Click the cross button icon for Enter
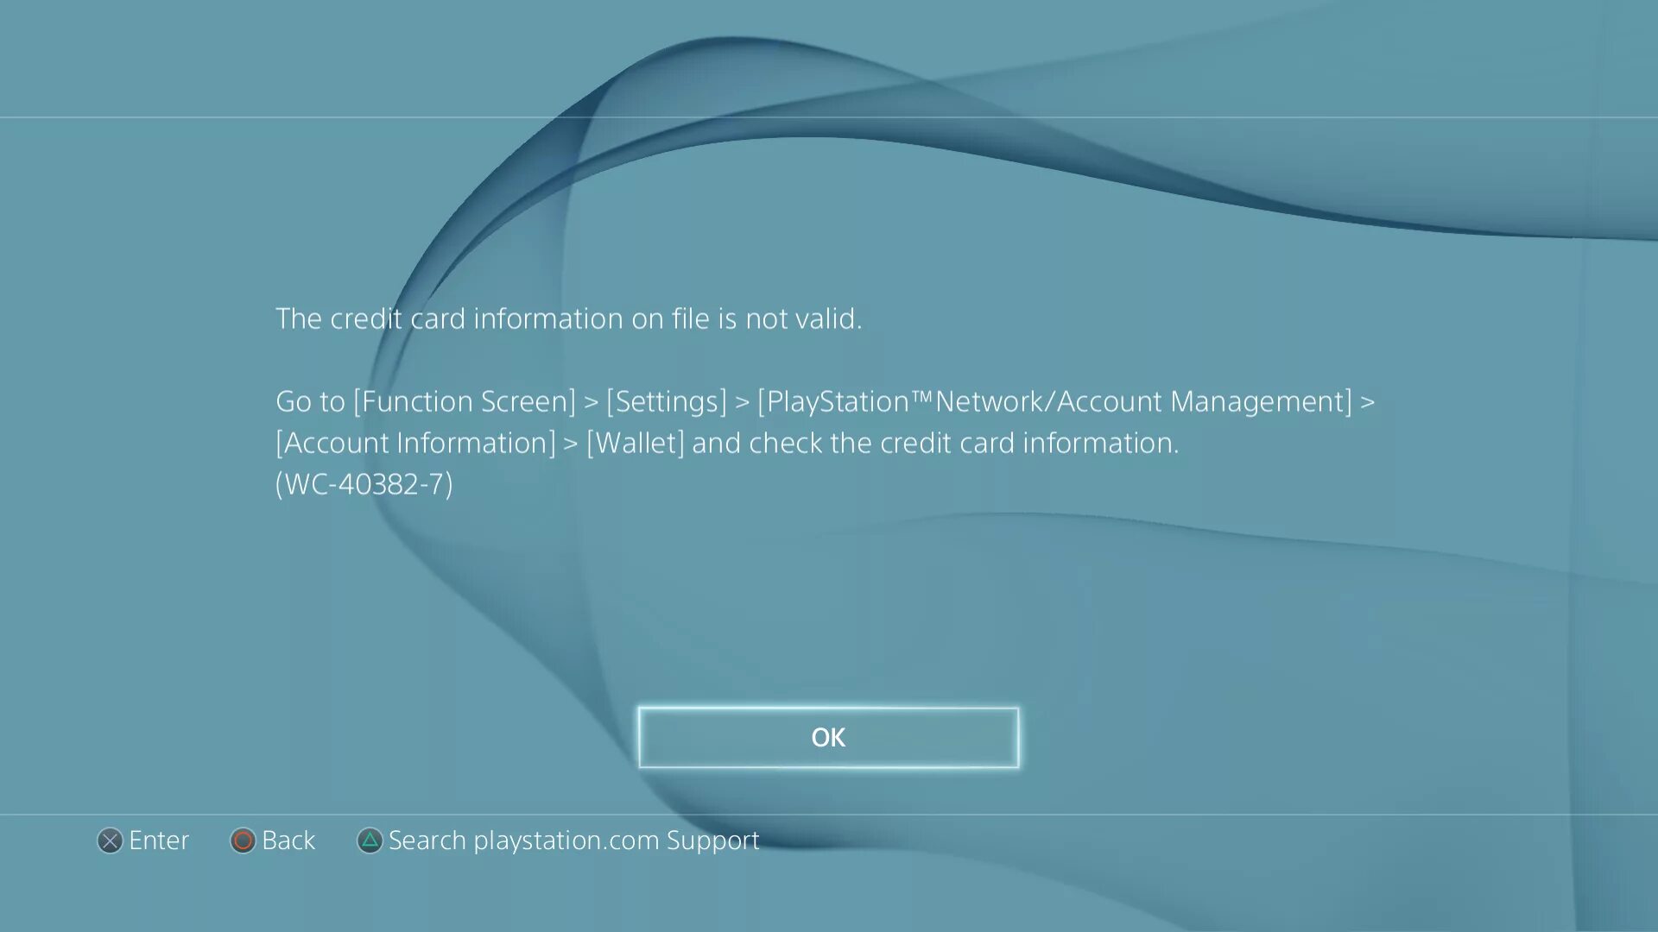 pyautogui.click(x=110, y=841)
